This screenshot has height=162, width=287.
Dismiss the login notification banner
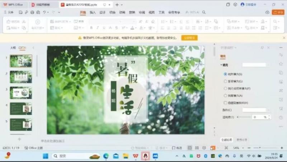pyautogui.click(x=284, y=38)
